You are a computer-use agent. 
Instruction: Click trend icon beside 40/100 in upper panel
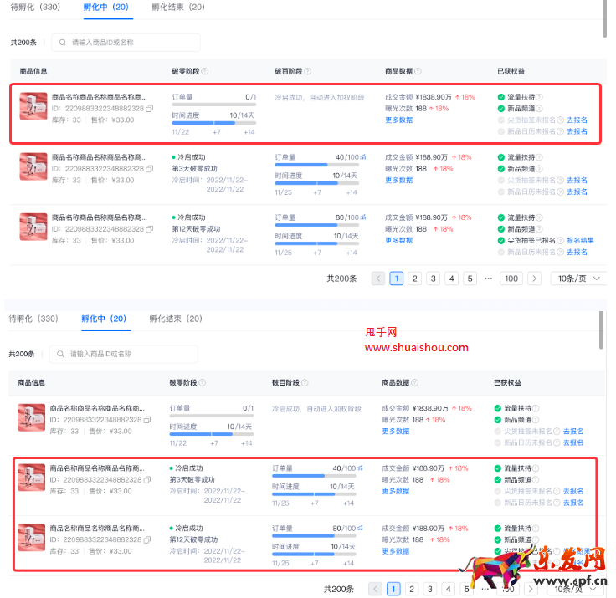coord(363,157)
